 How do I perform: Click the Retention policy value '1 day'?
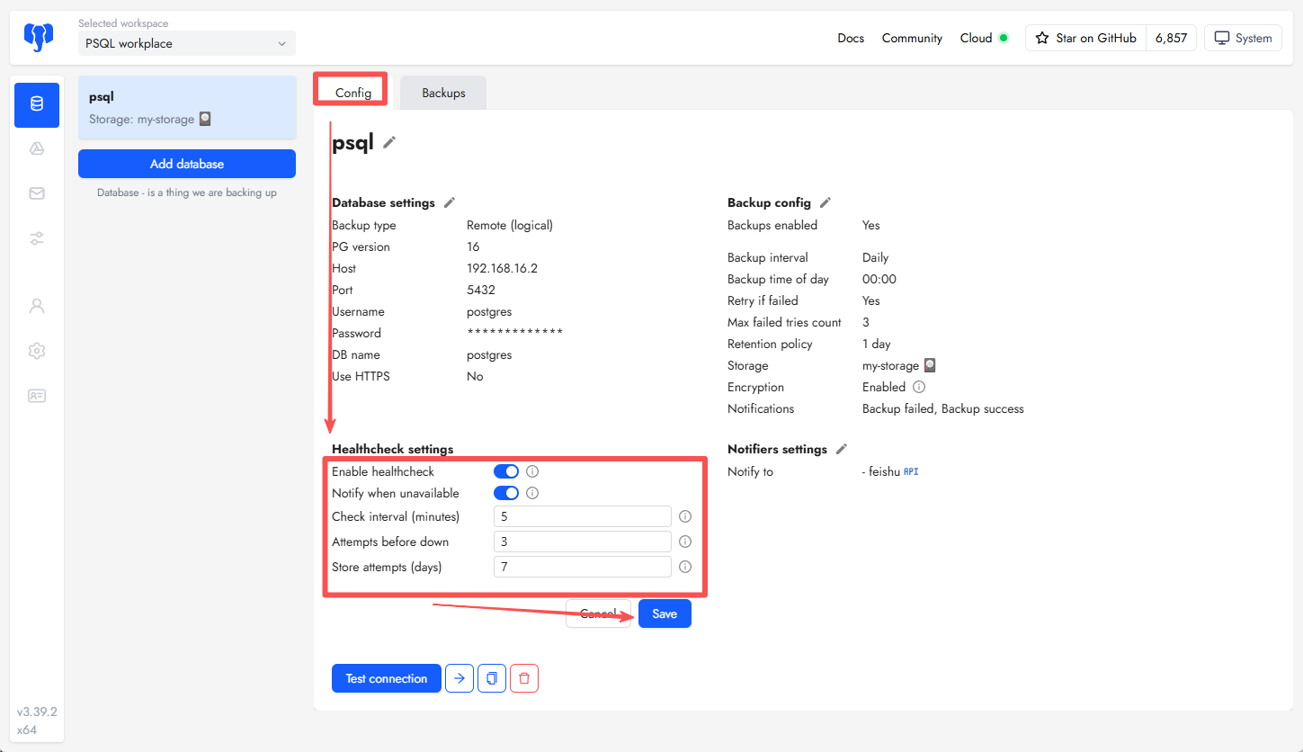point(877,344)
